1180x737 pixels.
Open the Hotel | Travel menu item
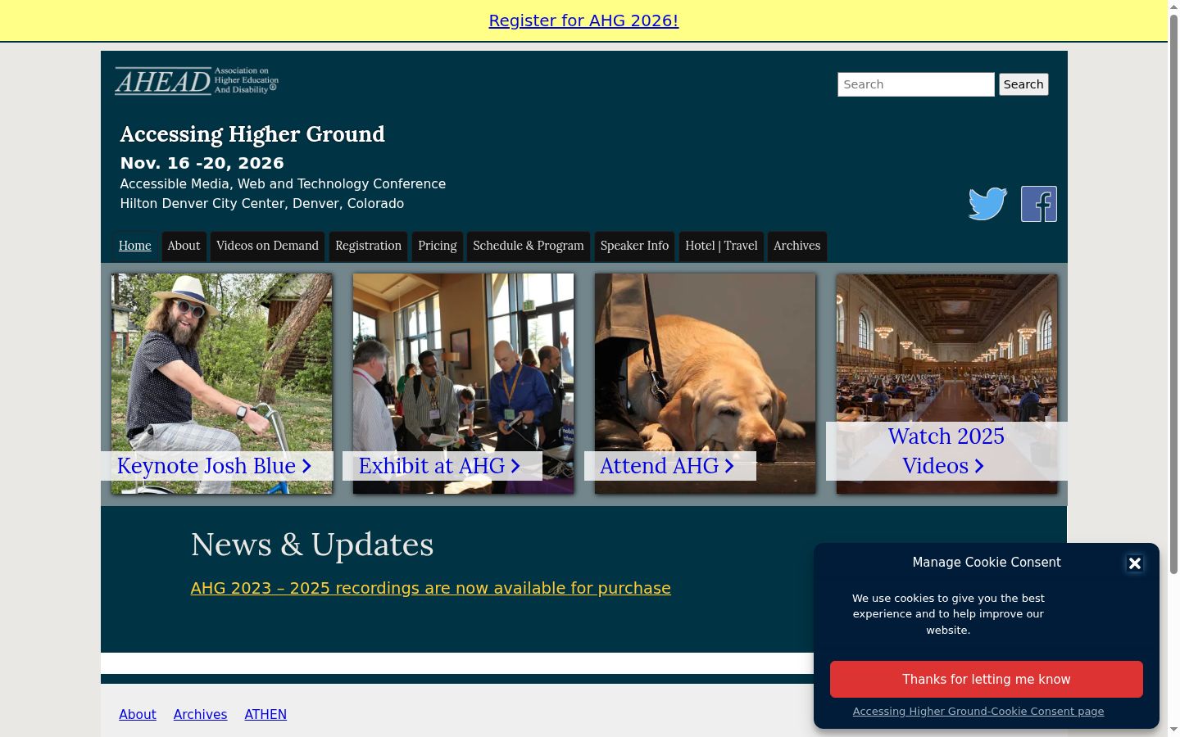pos(721,246)
